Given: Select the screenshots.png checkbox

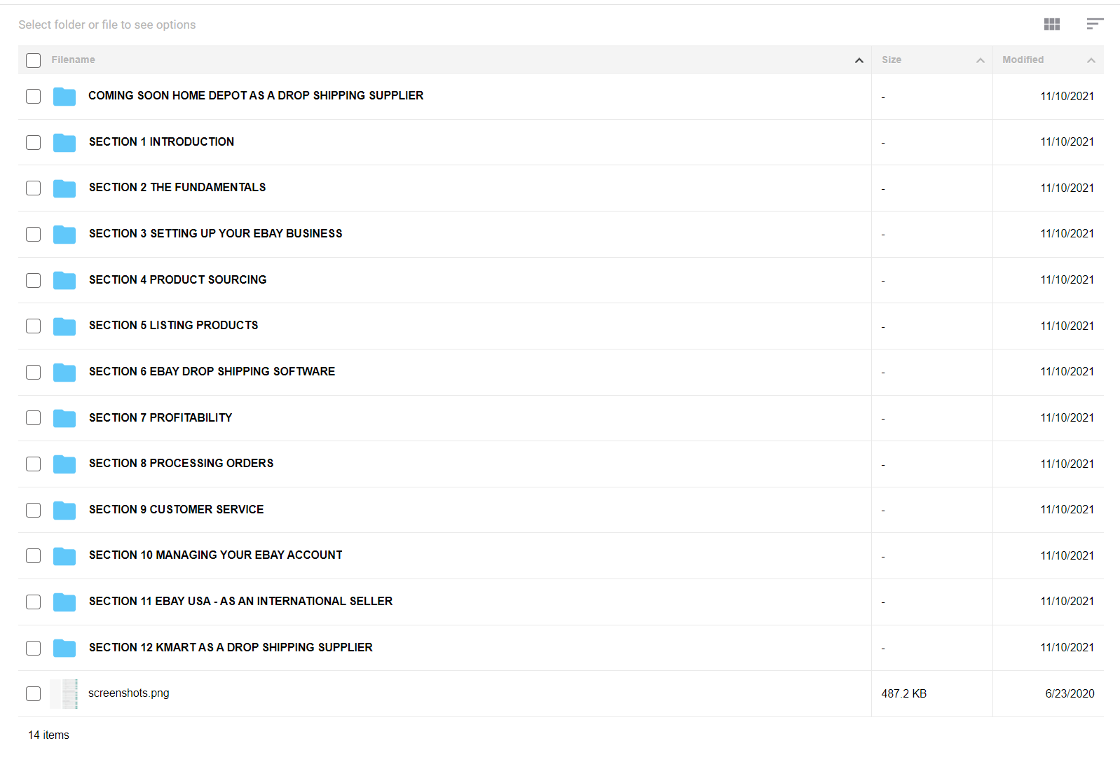Looking at the screenshot, I should pos(33,693).
